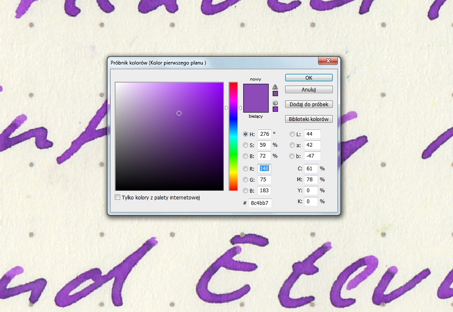Click the hex color field showing 8c4bb7
Viewport: 453px width, 312px height.
[260, 203]
